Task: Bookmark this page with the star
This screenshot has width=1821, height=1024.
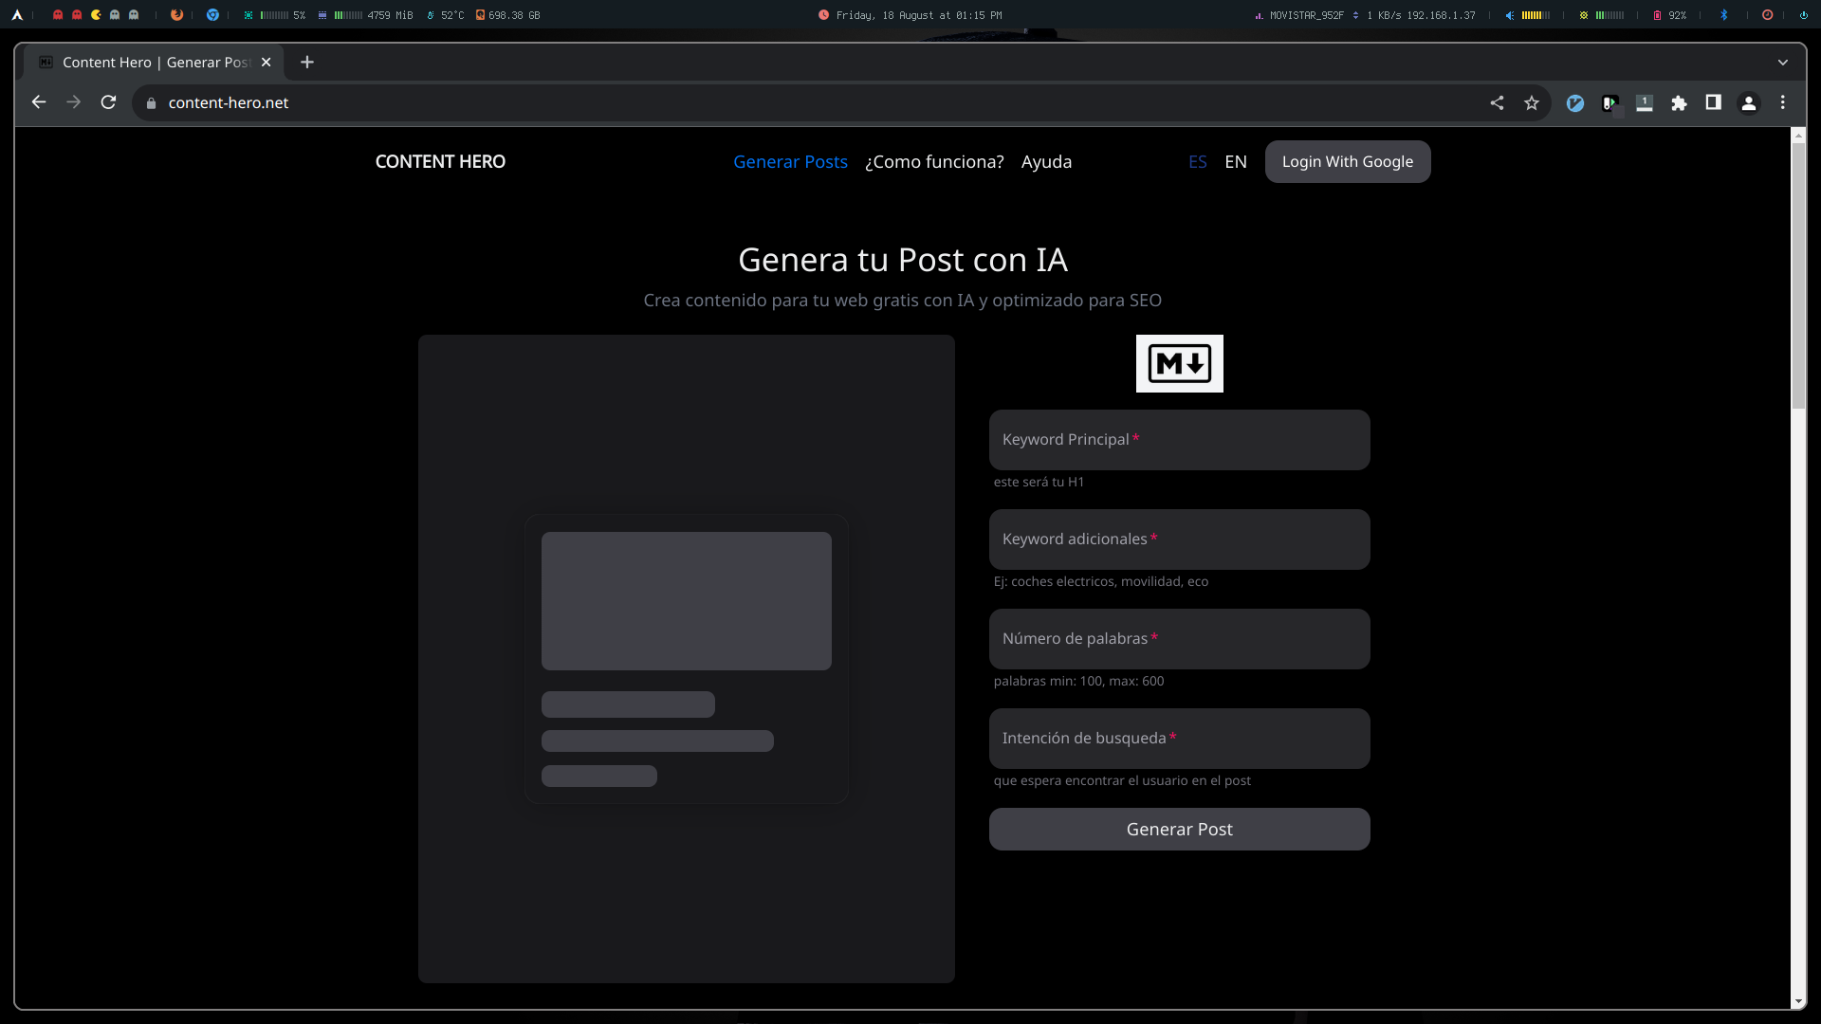Action: [1532, 102]
